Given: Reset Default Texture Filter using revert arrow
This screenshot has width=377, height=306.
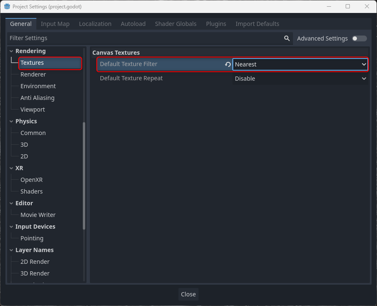Looking at the screenshot, I should click(228, 64).
